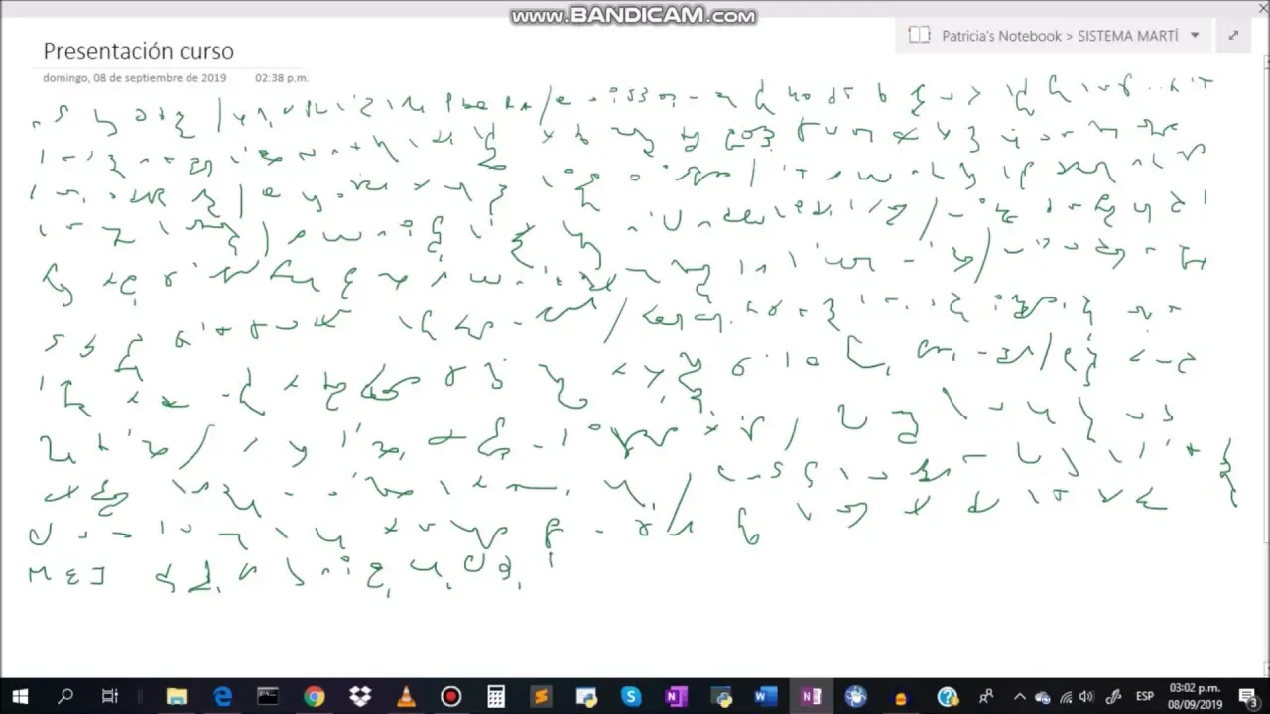The width and height of the screenshot is (1270, 714).
Task: Open File Explorer from the taskbar
Action: [x=177, y=696]
